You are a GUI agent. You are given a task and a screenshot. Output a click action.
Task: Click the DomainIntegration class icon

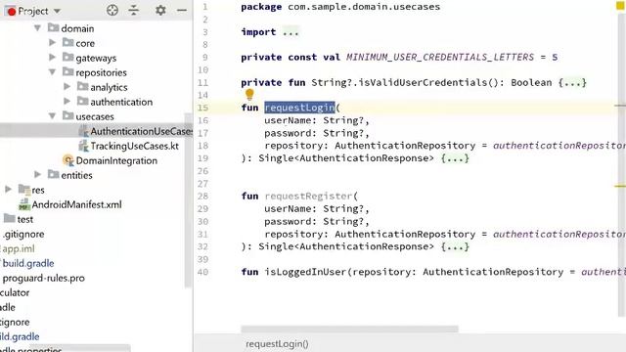tap(68, 160)
